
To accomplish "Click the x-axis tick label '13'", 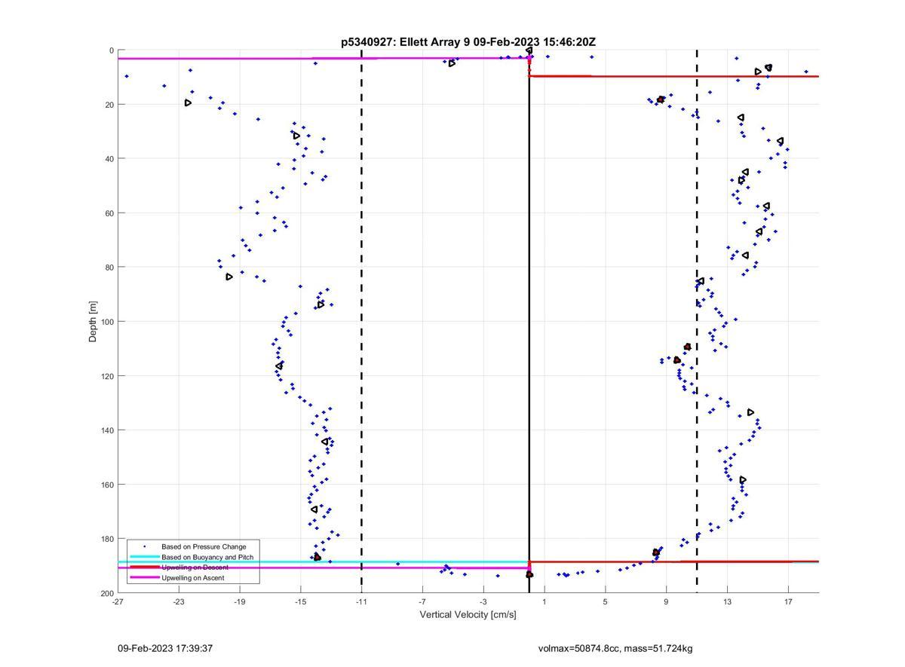I will [x=728, y=602].
